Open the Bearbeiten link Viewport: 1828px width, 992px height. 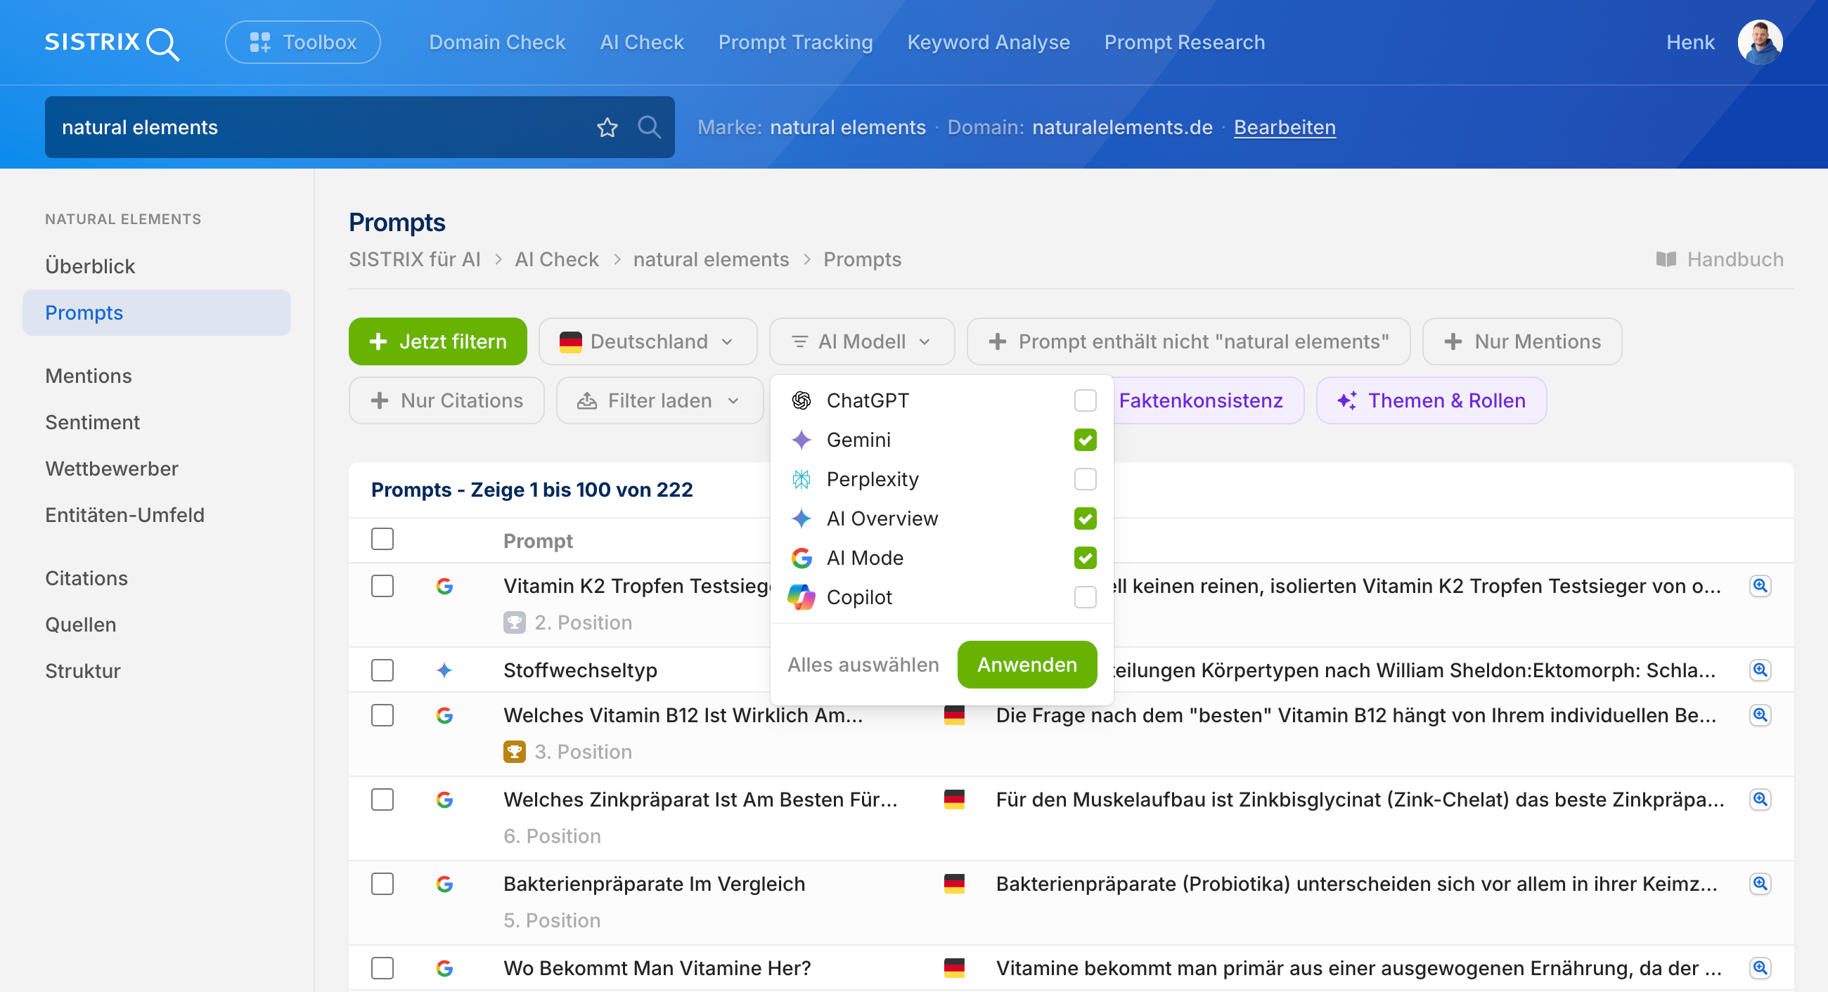pyautogui.click(x=1285, y=128)
